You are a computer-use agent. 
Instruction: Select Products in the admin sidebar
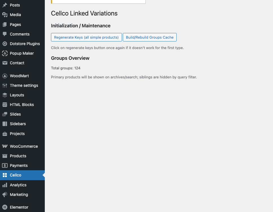coord(23,156)
